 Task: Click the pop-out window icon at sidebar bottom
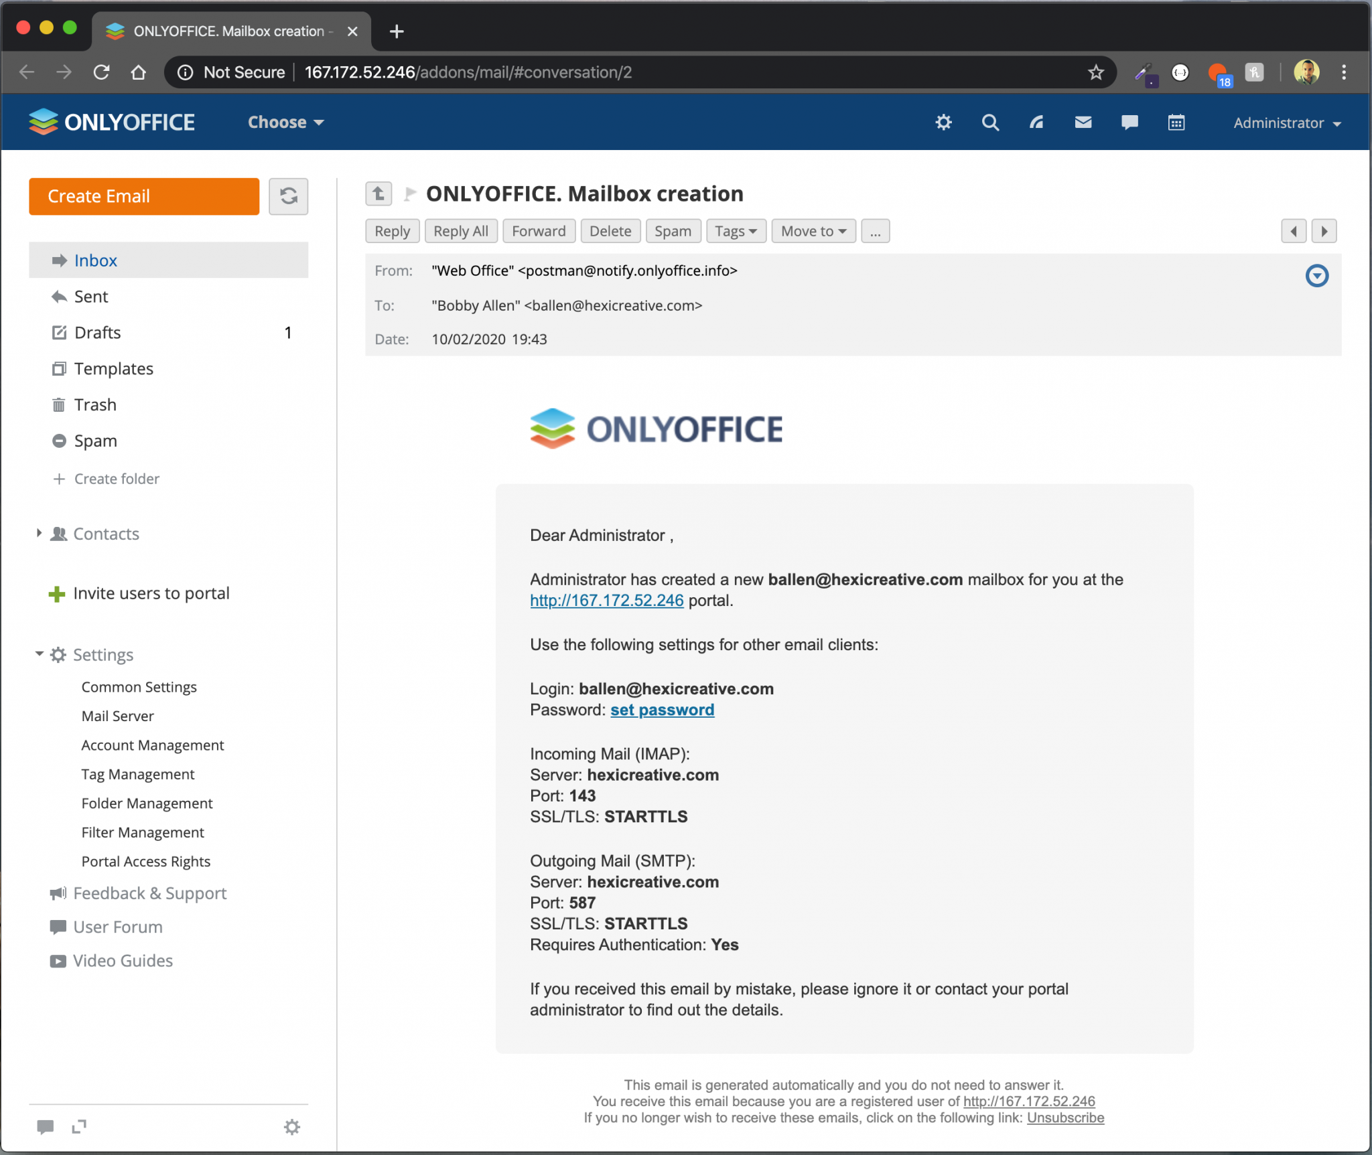tap(79, 1127)
